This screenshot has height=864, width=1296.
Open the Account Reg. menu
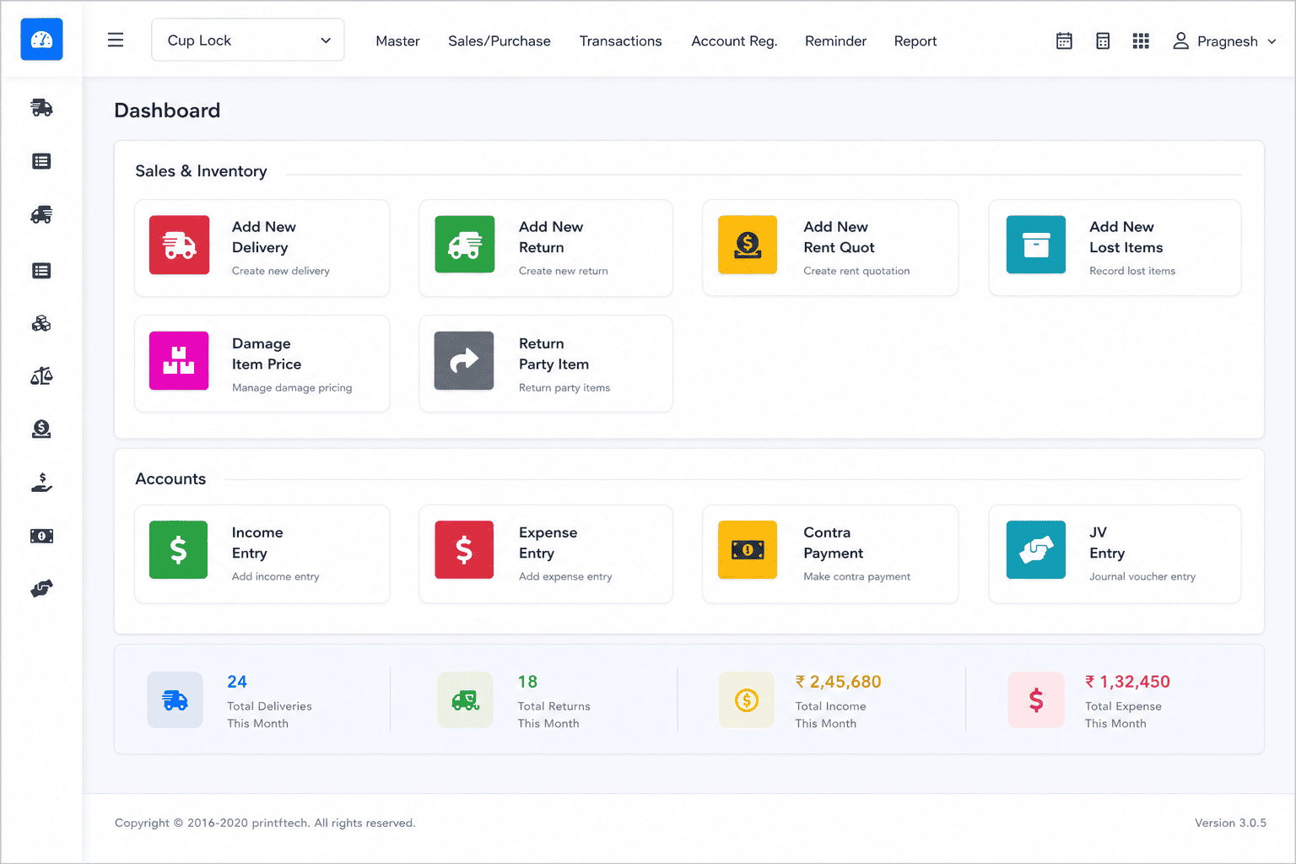[734, 40]
